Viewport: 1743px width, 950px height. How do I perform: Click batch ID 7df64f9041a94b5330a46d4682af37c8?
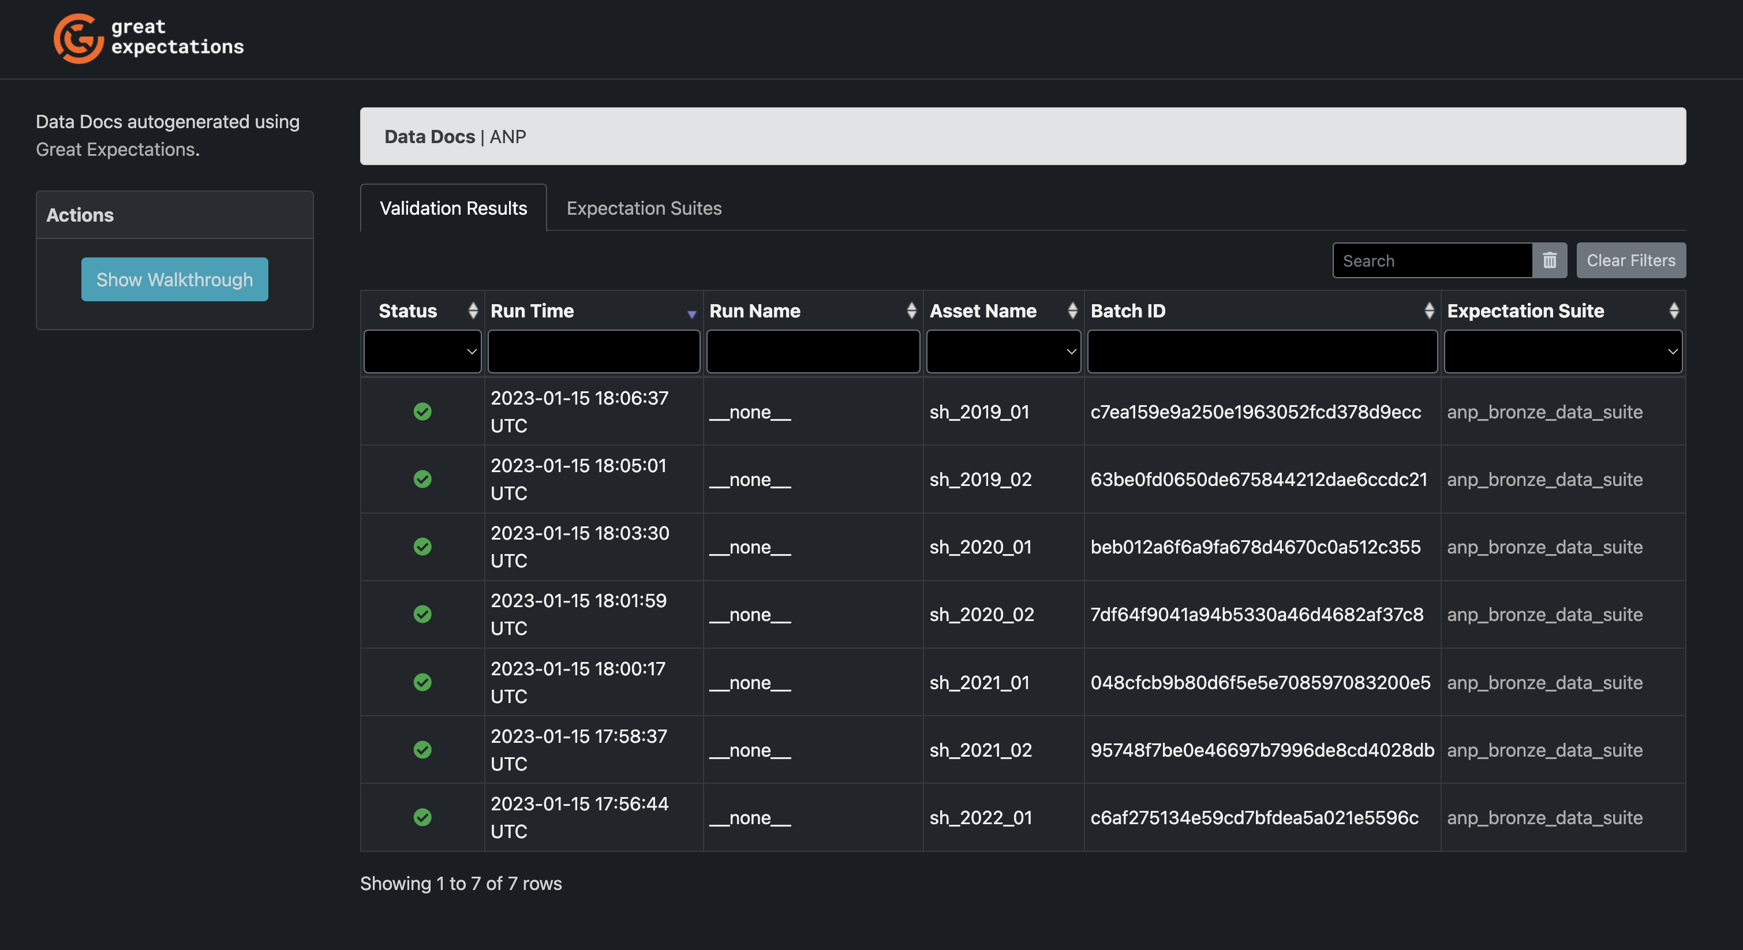point(1256,615)
